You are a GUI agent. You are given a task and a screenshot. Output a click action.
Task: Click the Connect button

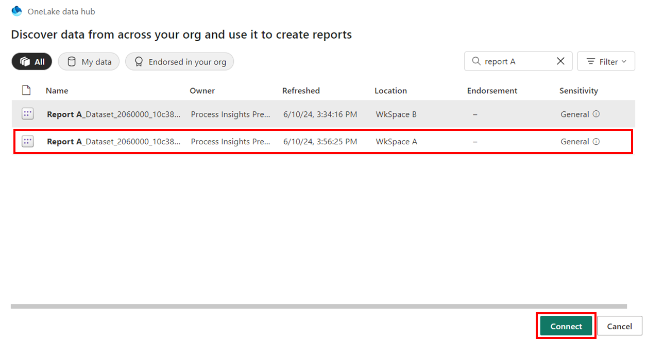[566, 326]
